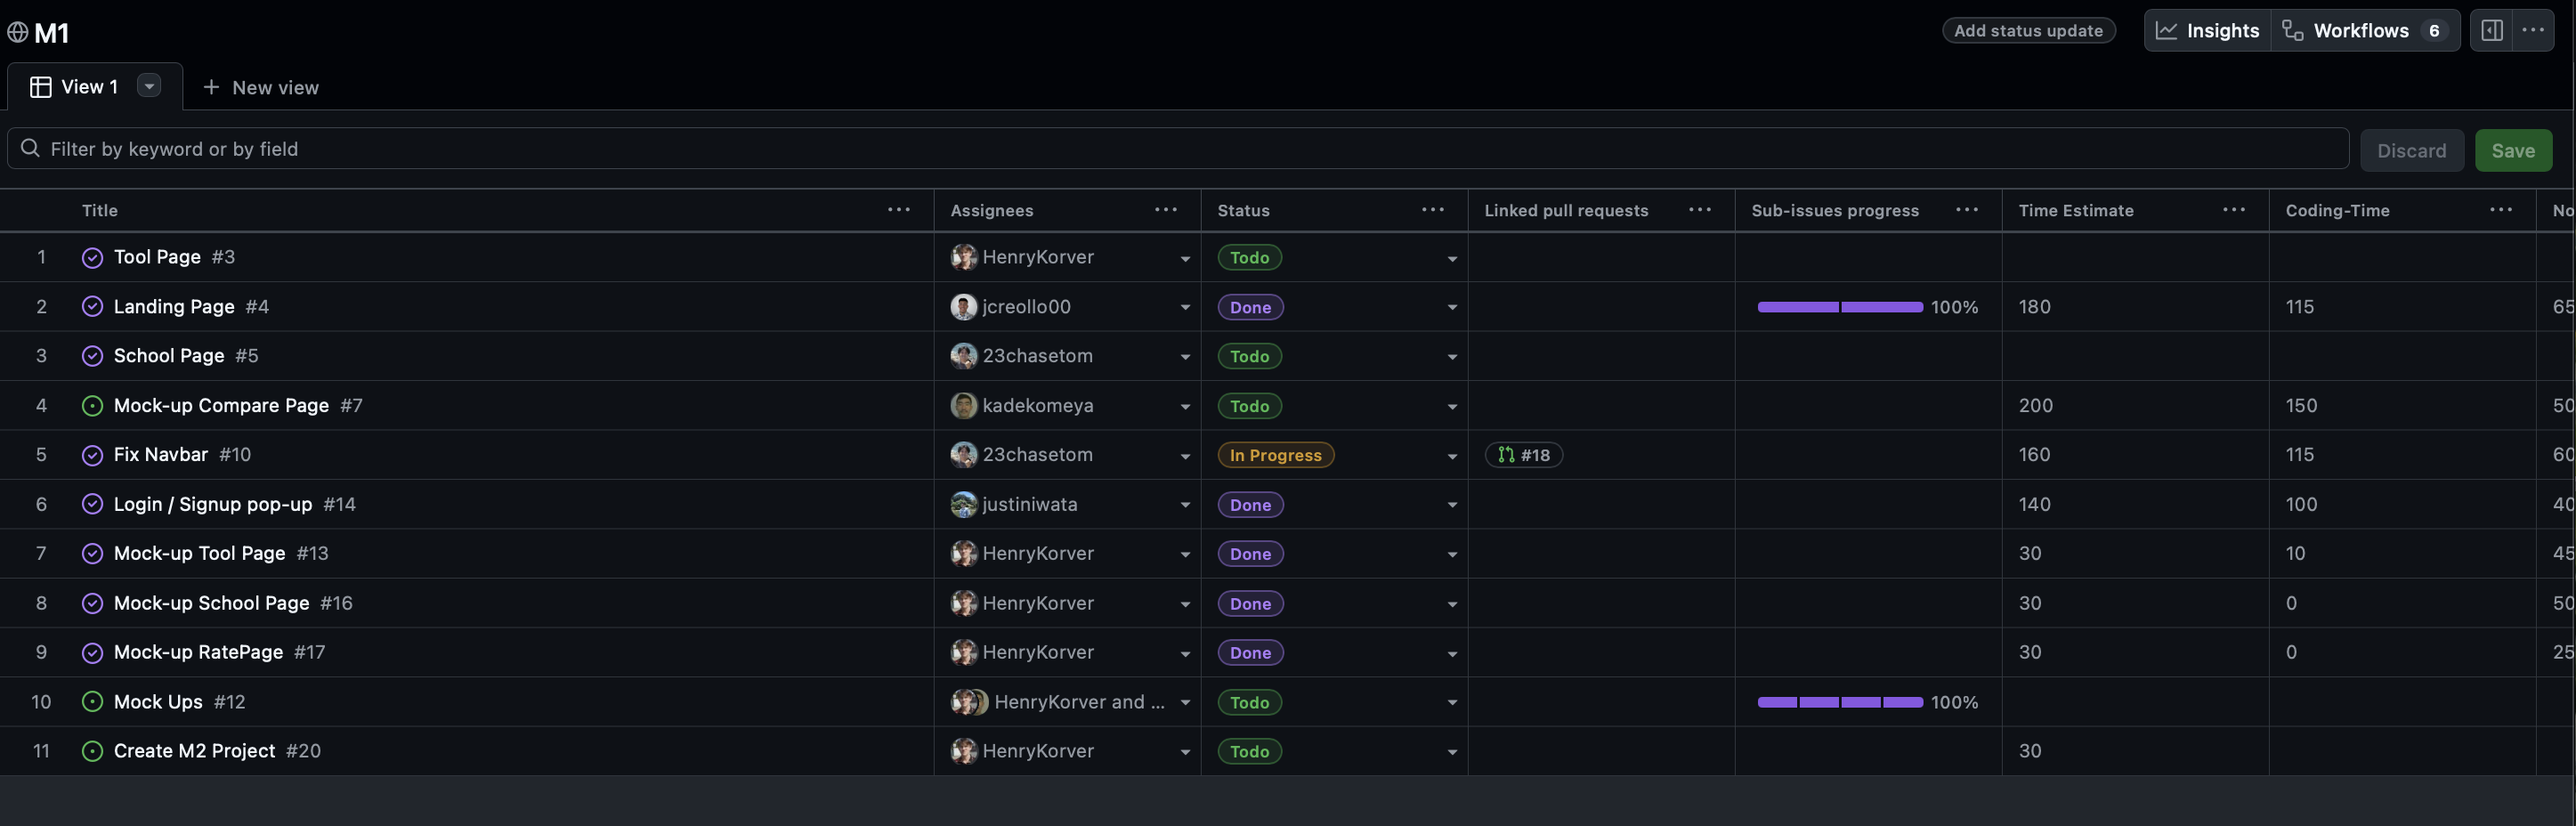
Task: Open status dropdown for Fix Navbar row
Action: coord(1451,456)
